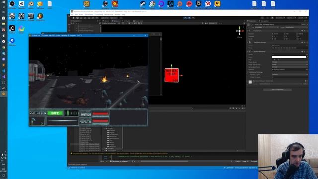Select the Rect tool in Unity toolbar
The image size is (318, 179).
89,18
